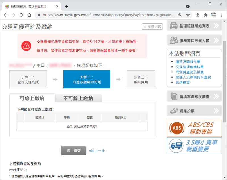Click the ABS/CBS 補助專區 banner
The image size is (227, 180).
coord(194,128)
